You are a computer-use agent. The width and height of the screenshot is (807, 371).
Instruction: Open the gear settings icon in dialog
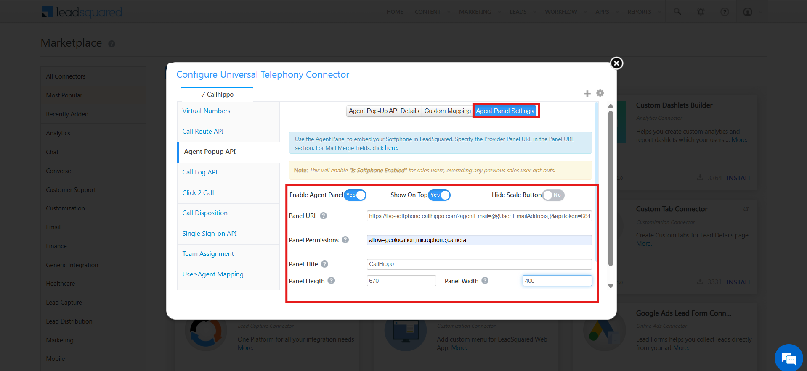600,93
